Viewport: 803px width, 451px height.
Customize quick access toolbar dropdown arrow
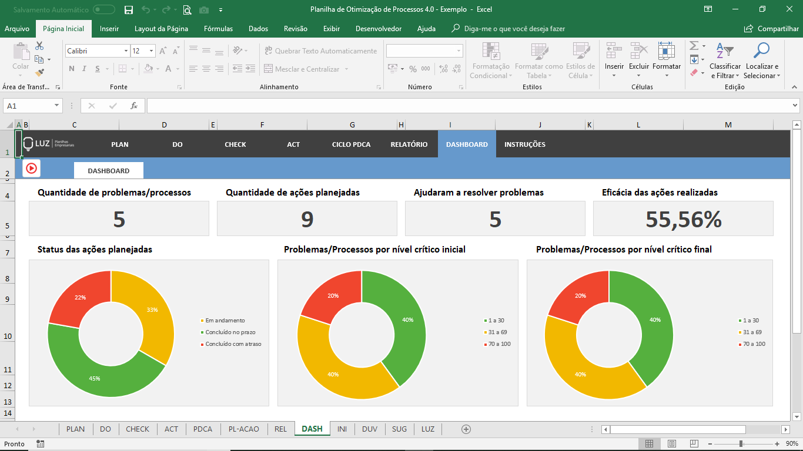pyautogui.click(x=220, y=9)
